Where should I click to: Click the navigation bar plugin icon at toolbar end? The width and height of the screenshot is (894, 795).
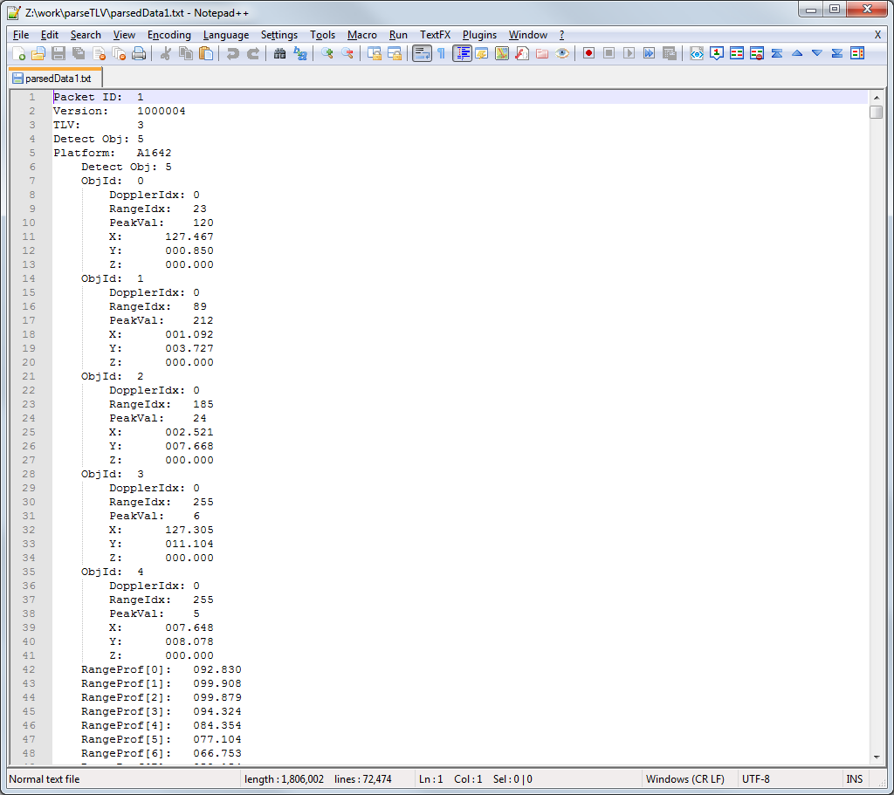click(x=857, y=53)
